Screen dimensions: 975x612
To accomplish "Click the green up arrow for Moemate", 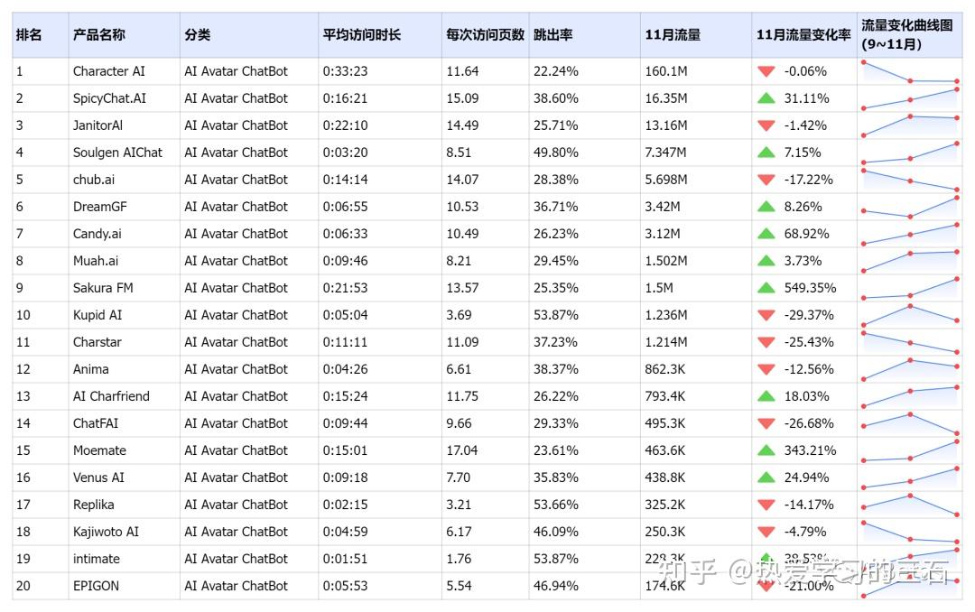I will pos(766,450).
